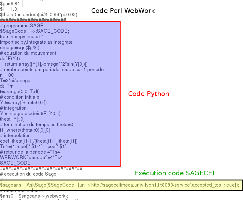Click the "t=arange(0.0, T,dt)" line
243x200 pixels.
click(x=20, y=92)
